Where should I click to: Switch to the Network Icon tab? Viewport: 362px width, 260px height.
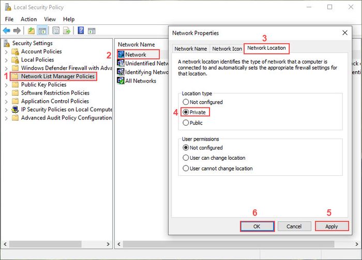(227, 49)
